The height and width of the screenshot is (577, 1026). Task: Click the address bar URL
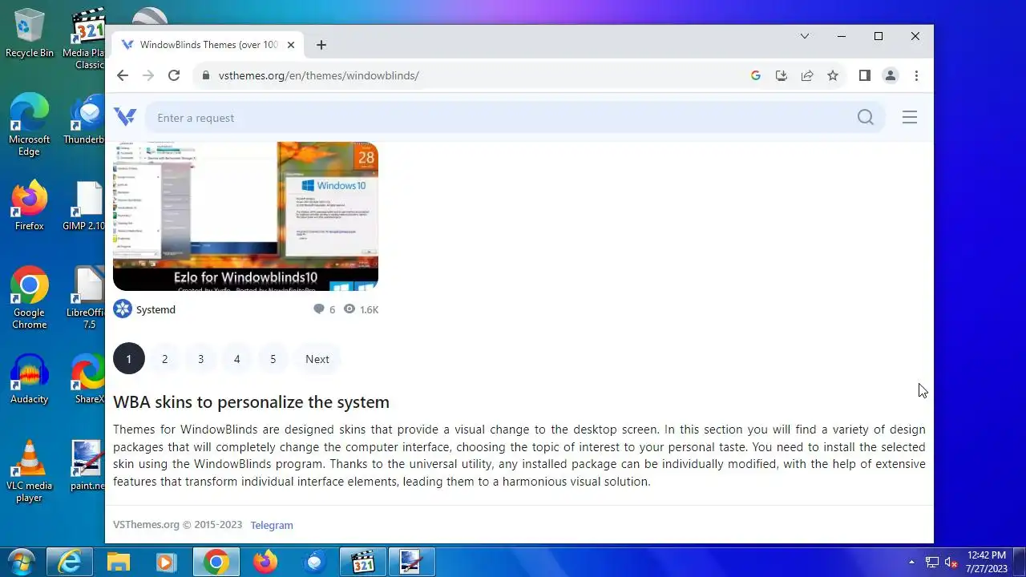pyautogui.click(x=319, y=75)
